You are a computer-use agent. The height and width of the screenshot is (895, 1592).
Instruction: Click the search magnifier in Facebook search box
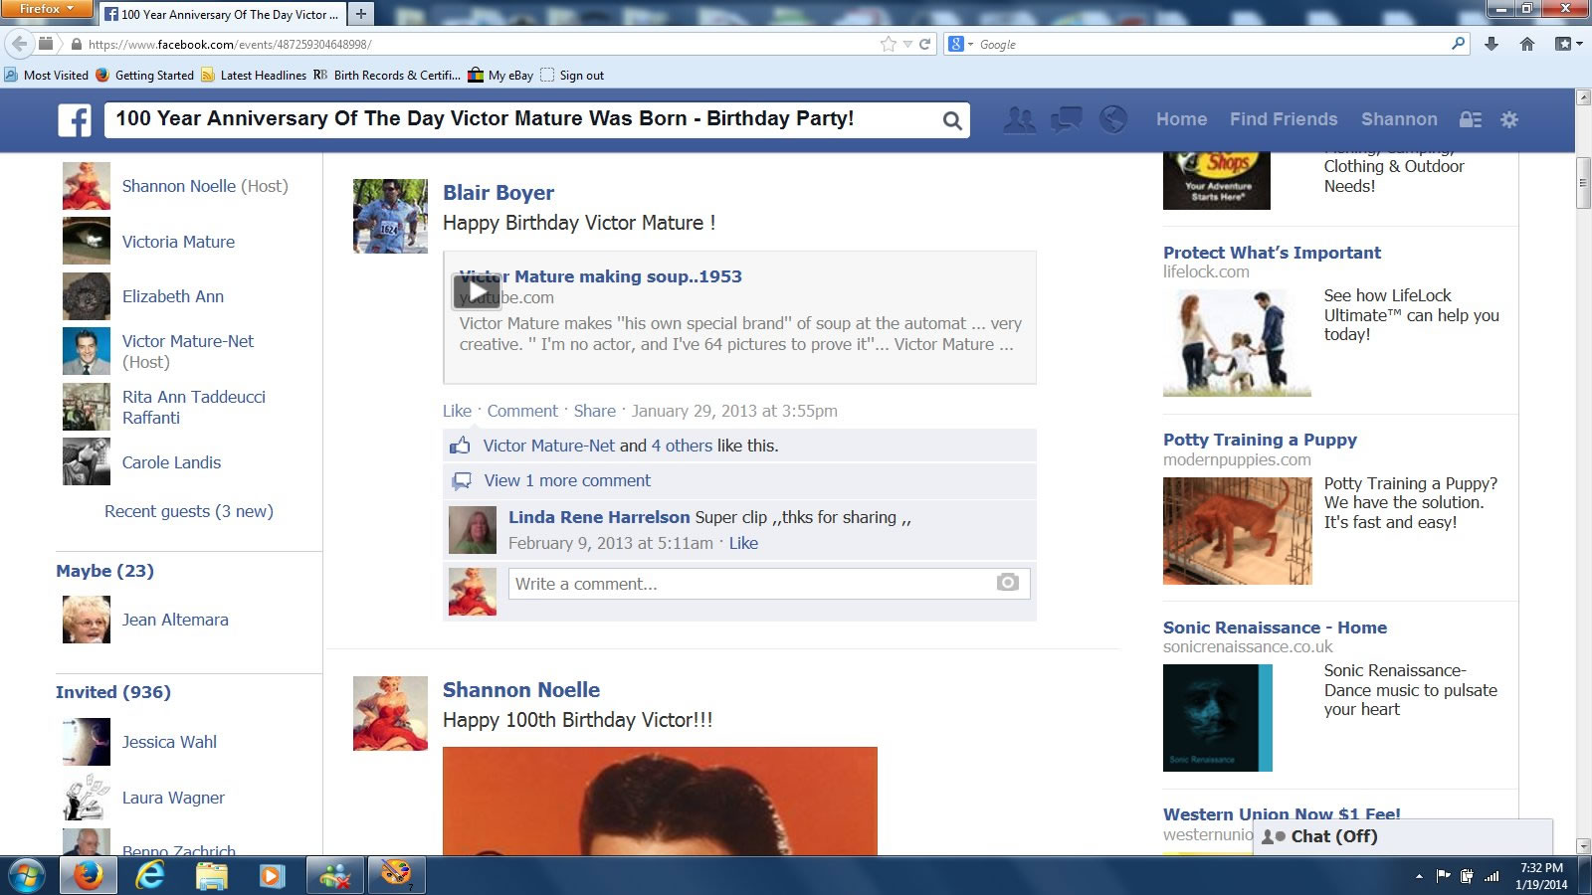pyautogui.click(x=952, y=120)
